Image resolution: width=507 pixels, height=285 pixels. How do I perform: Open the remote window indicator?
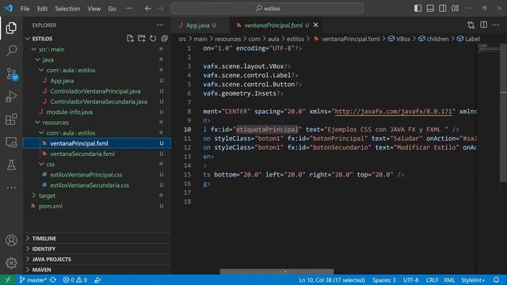pyautogui.click(x=8, y=279)
